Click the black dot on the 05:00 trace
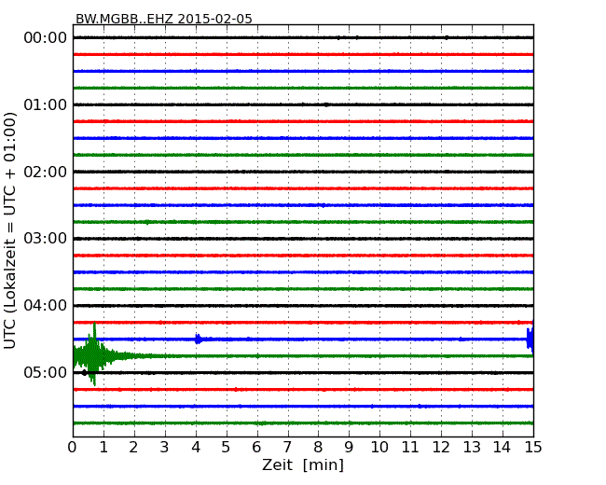Screen dimensions: 606x485 (84, 373)
